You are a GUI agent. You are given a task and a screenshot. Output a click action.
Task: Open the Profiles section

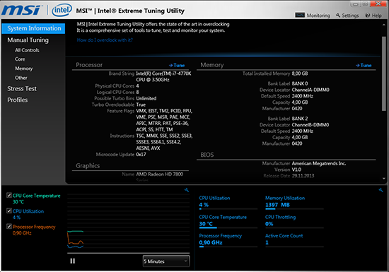point(18,100)
